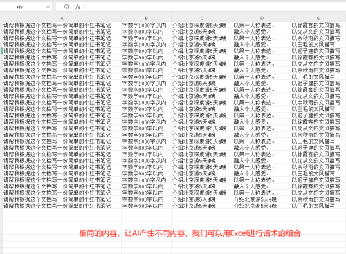The width and height of the screenshot is (346, 254).
Task: Select '介绍北京游5天4晚' in column D, 三毛 row
Action: [255, 206]
